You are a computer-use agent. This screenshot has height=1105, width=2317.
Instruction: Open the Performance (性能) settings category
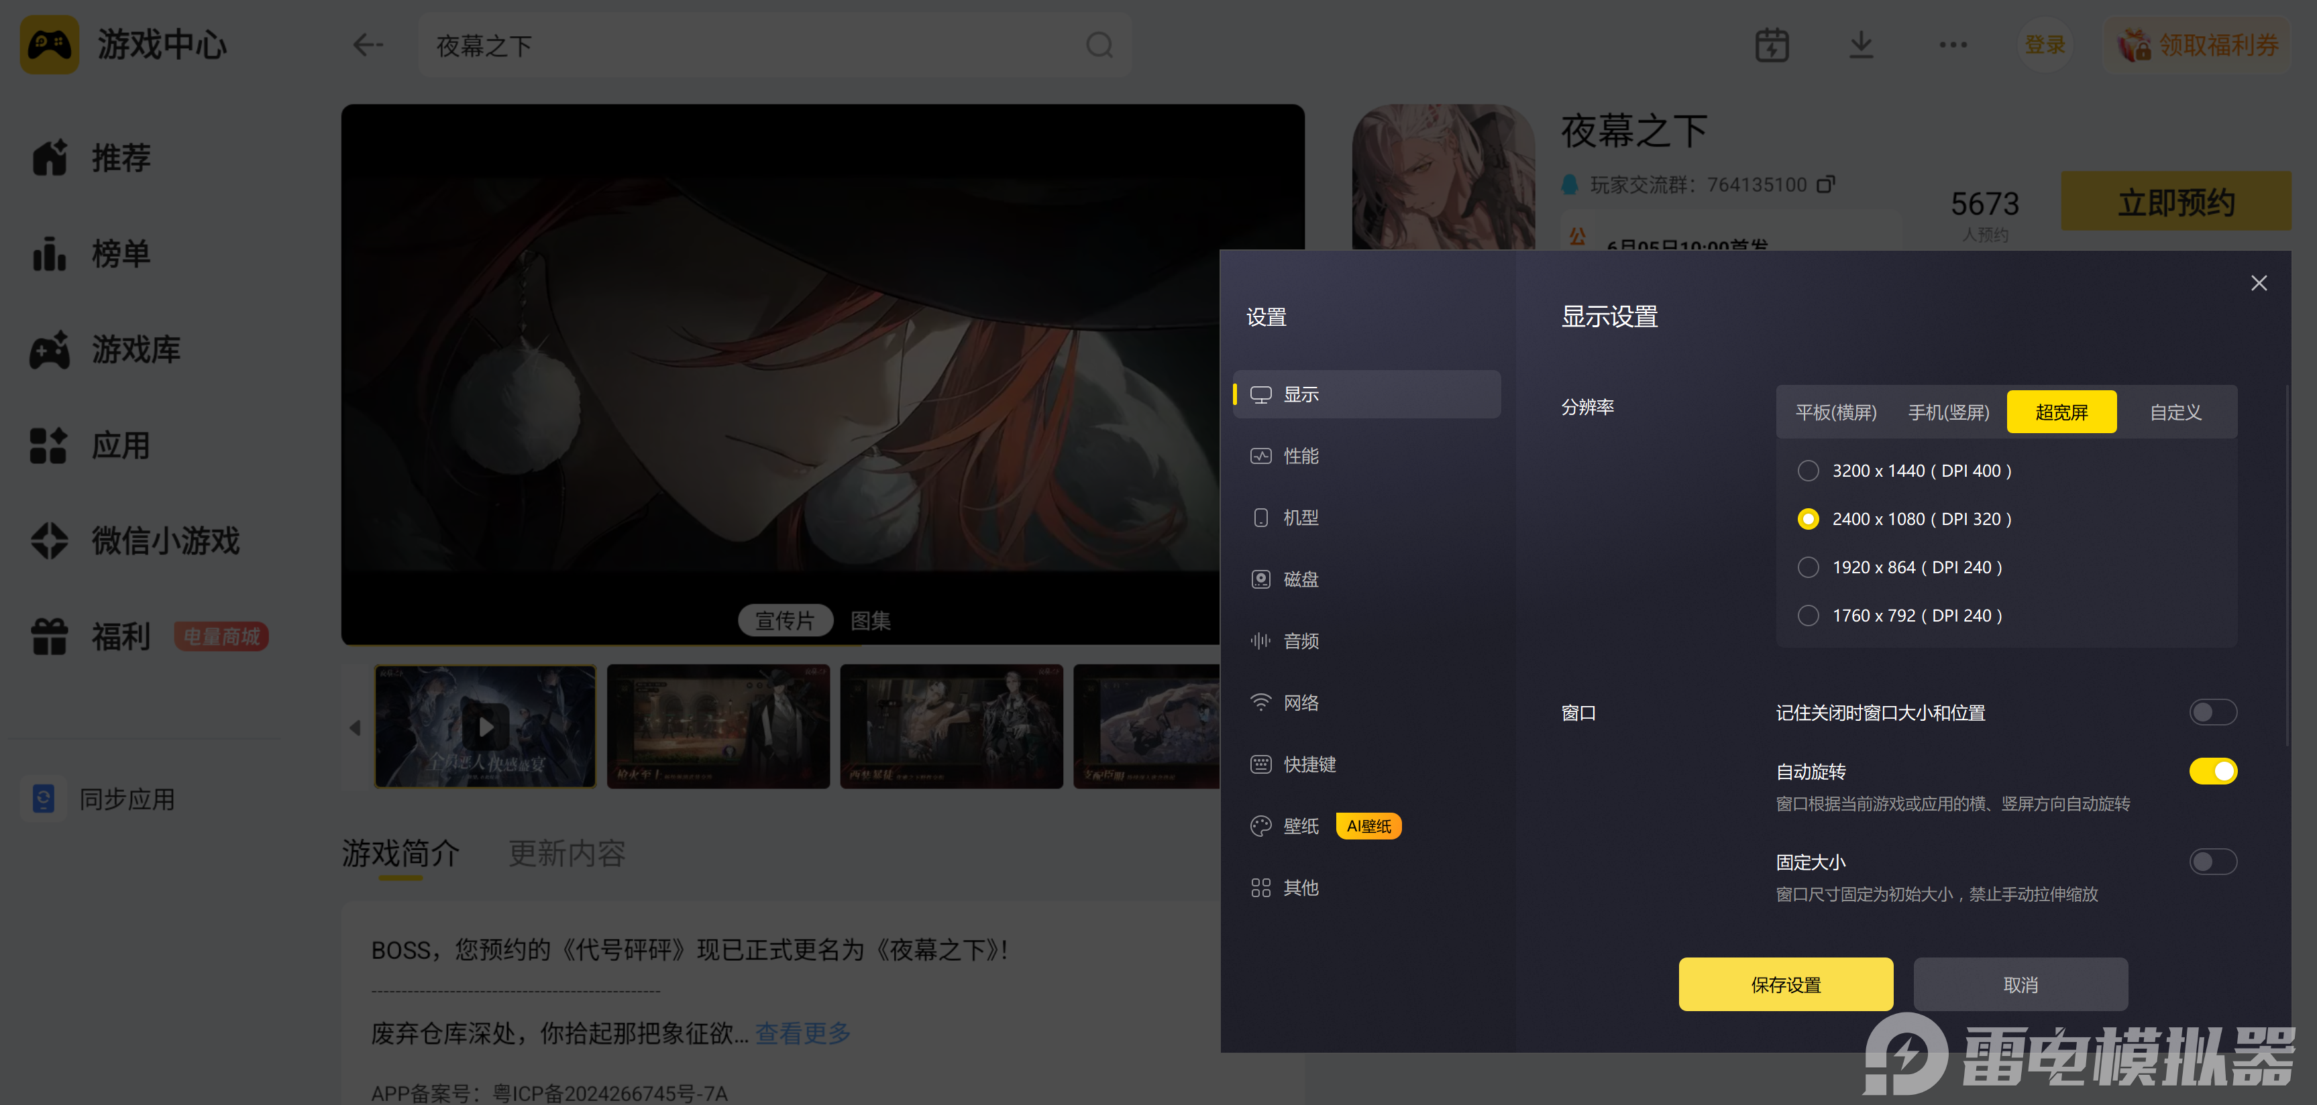[x=1366, y=456]
